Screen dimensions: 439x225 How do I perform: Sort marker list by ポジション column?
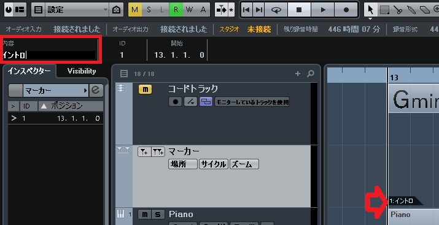71,106
